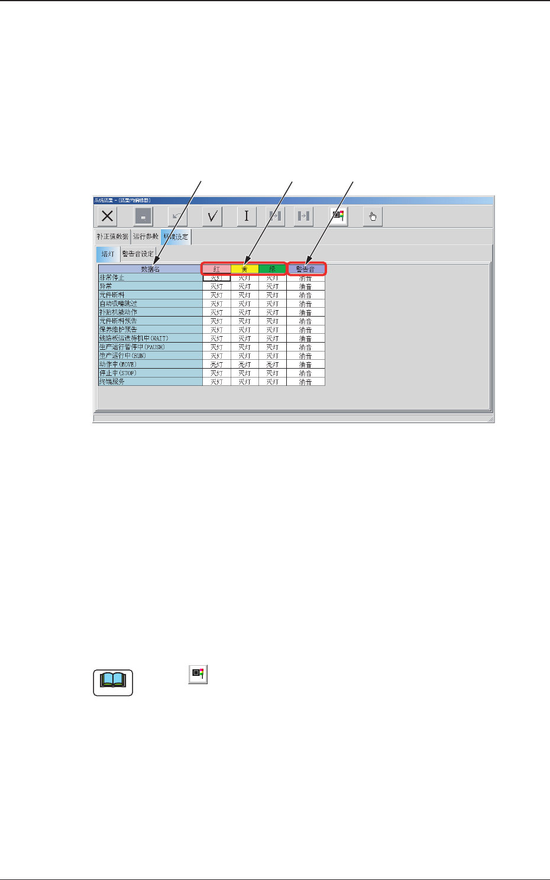Click the yellow lamp cell for 保养维护预告
Image resolution: width=550 pixels, height=880 pixels.
click(244, 330)
